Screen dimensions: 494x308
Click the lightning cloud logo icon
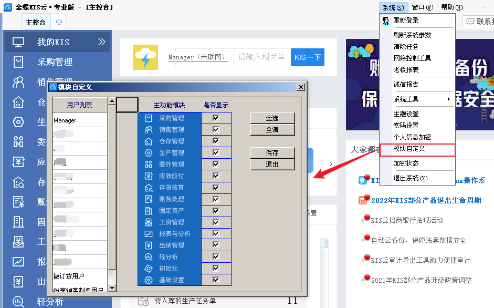tap(145, 57)
